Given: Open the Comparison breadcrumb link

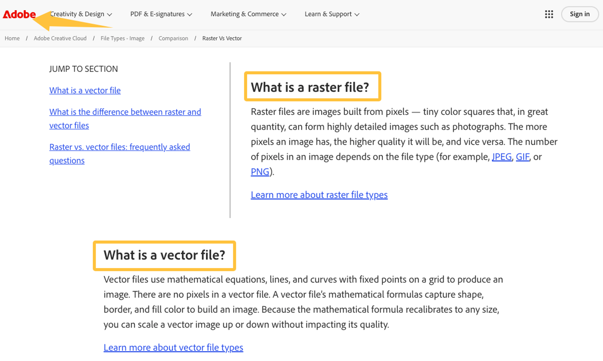Looking at the screenshot, I should pos(173,38).
